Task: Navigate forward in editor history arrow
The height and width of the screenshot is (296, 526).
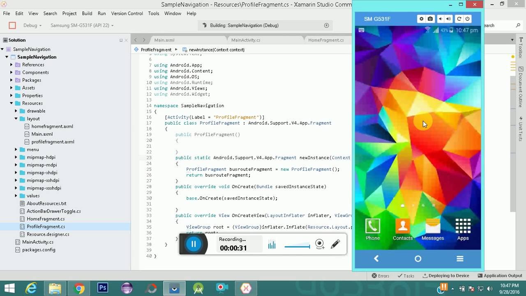Action: click(144, 40)
